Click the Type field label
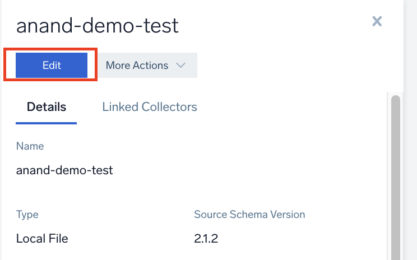Image resolution: width=417 pixels, height=260 pixels. (27, 215)
